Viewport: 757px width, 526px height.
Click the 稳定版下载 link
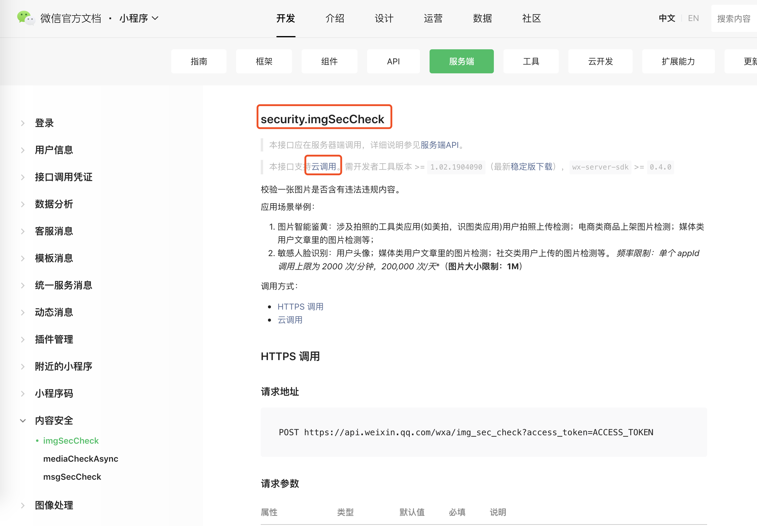pos(531,167)
